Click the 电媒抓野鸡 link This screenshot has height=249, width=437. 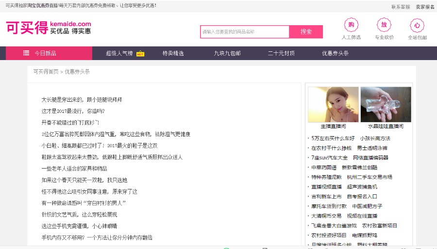pos(365,235)
